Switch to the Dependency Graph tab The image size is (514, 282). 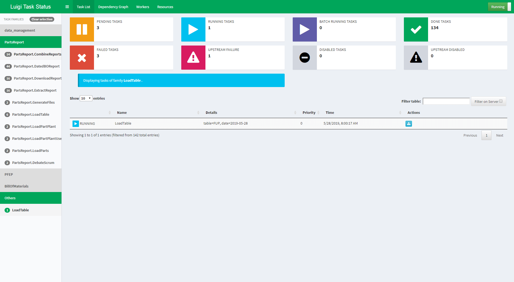pyautogui.click(x=113, y=7)
